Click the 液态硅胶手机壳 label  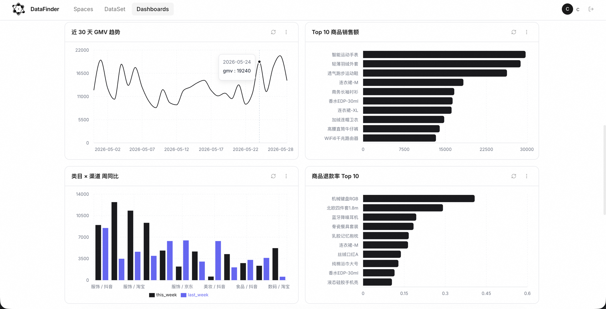tap(343, 282)
